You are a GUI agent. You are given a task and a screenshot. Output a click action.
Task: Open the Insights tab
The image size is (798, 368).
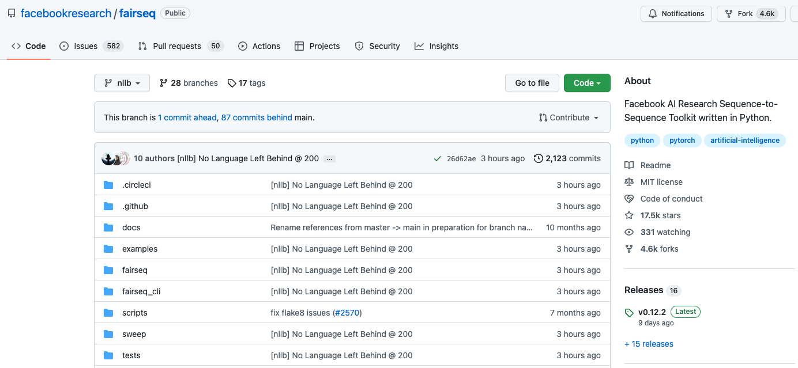point(436,46)
